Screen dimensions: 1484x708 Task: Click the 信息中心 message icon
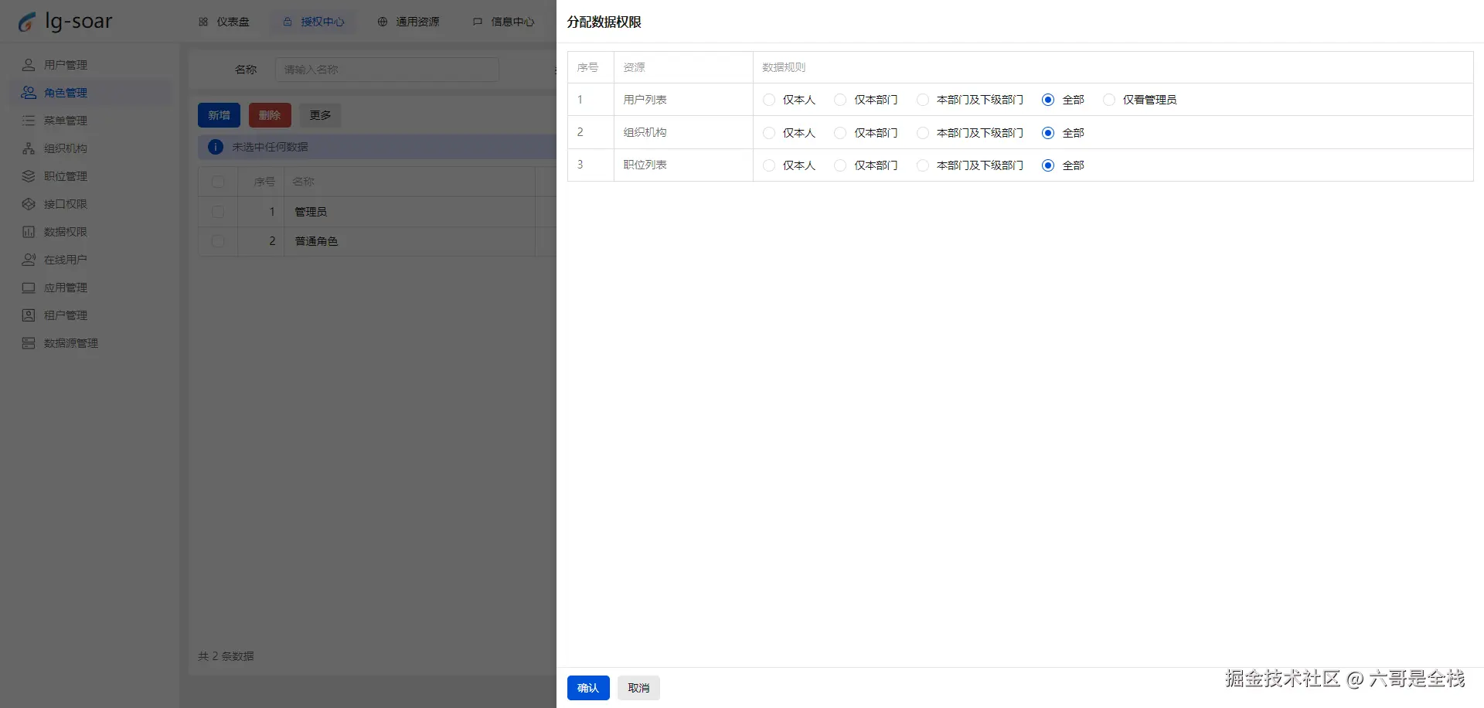478,22
